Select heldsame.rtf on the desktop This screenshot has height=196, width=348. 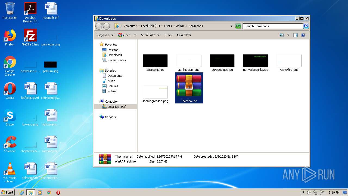point(30,171)
